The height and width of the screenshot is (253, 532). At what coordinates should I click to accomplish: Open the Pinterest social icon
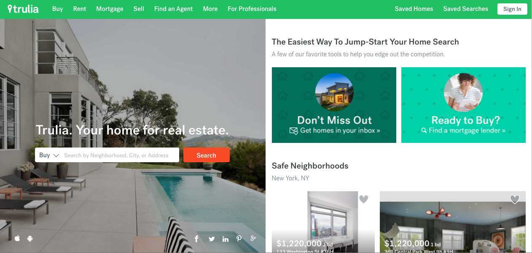coord(239,239)
